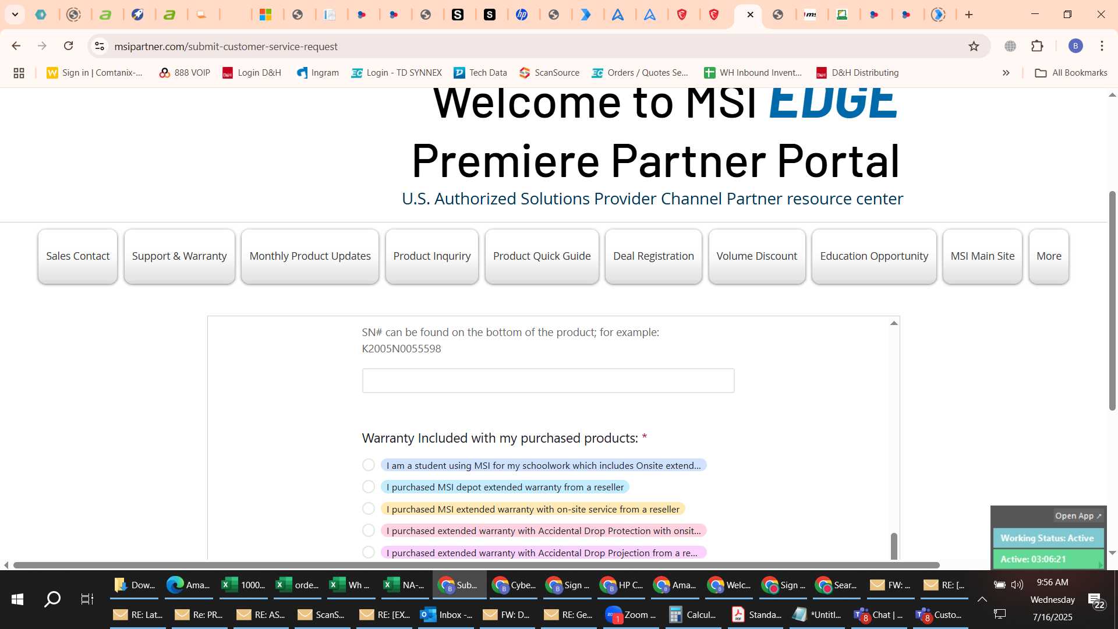Select extended warranty with on-site service option

368,508
